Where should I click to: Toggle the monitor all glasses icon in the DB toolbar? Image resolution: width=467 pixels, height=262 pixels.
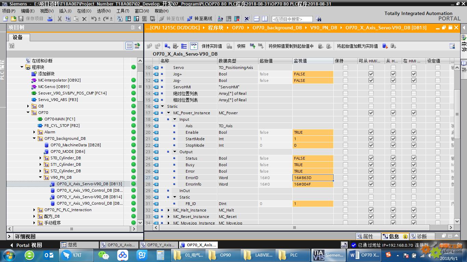pyautogui.click(x=194, y=46)
